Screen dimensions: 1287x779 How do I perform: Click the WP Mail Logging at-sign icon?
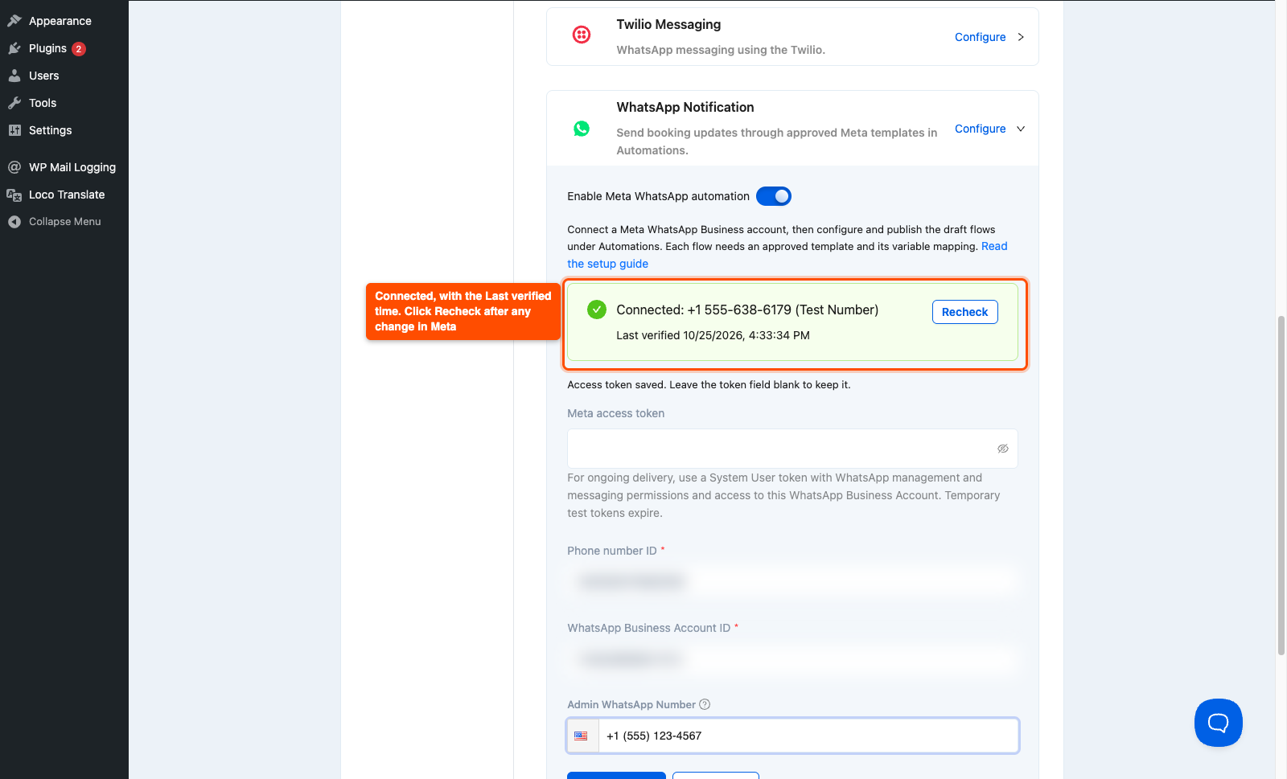coord(14,167)
